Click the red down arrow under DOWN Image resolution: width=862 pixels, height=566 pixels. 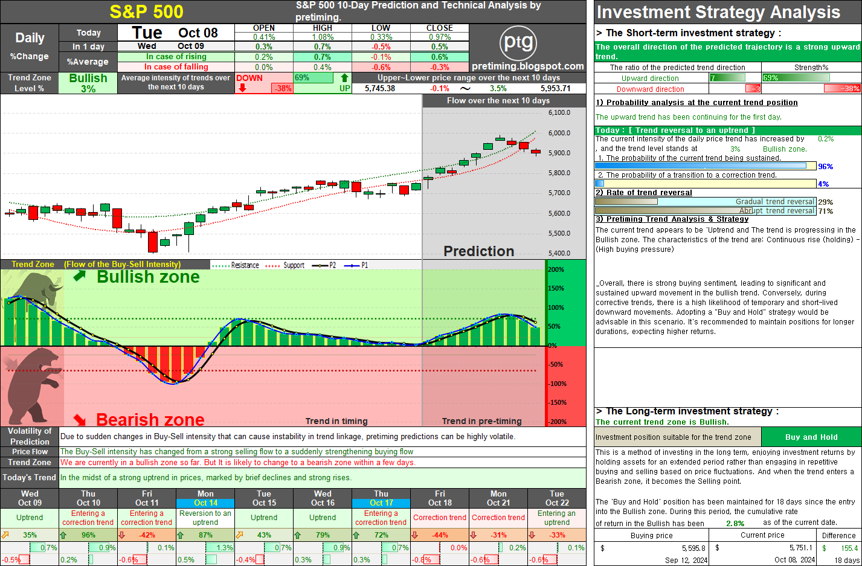(x=242, y=88)
